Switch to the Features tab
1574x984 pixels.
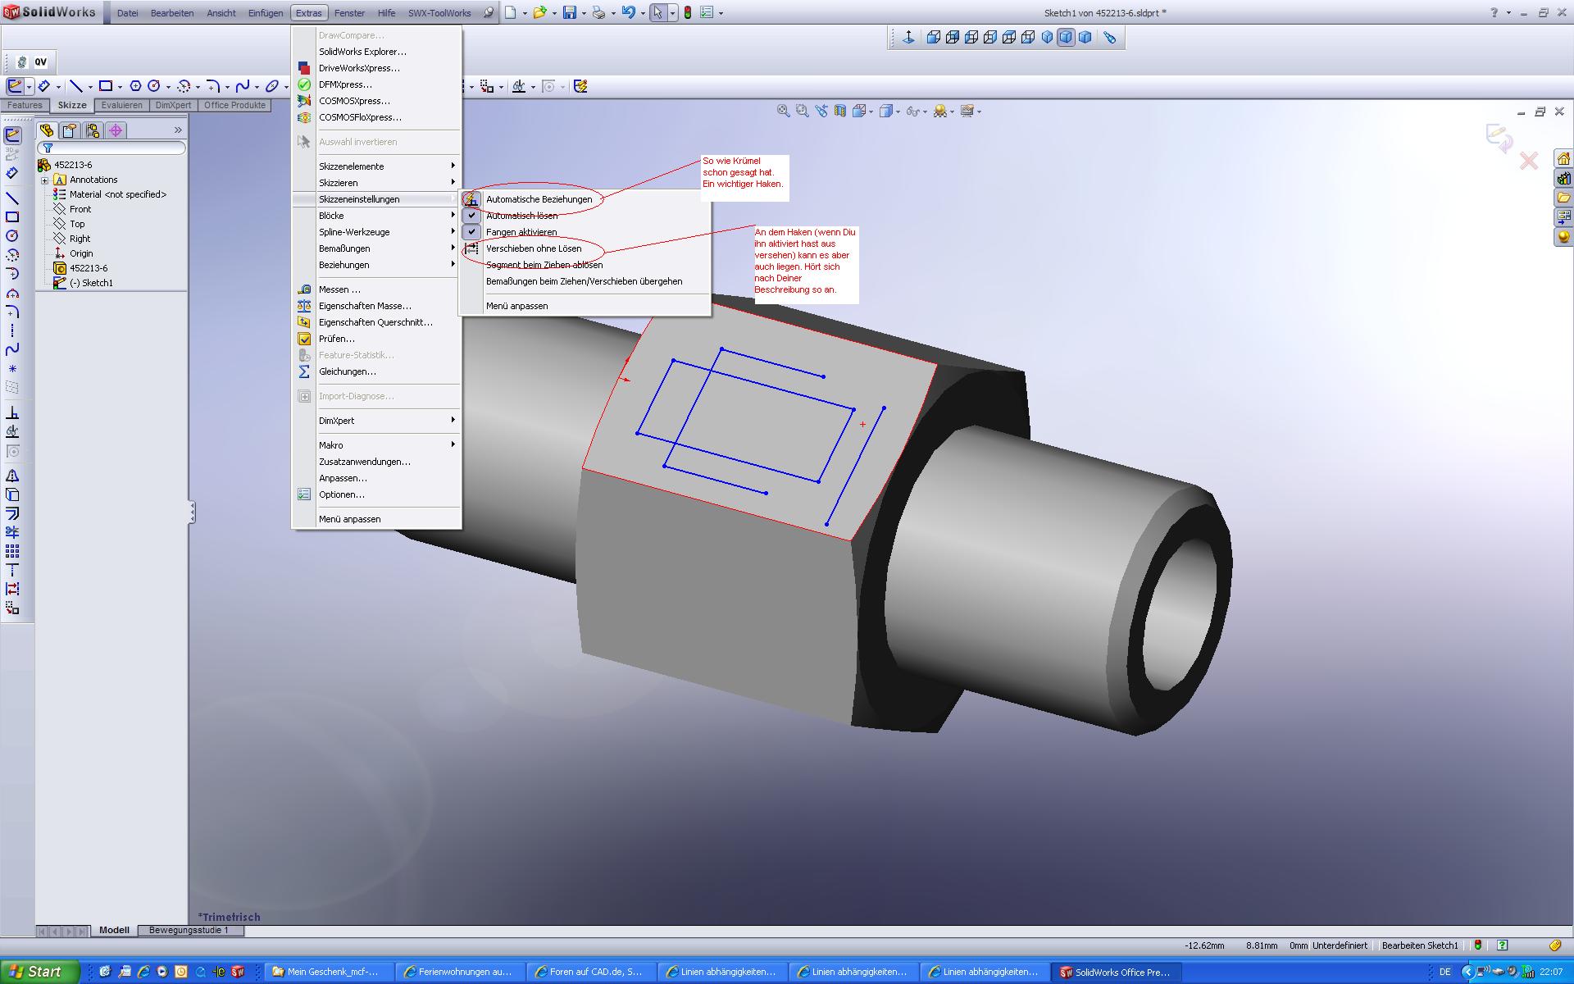(x=25, y=105)
